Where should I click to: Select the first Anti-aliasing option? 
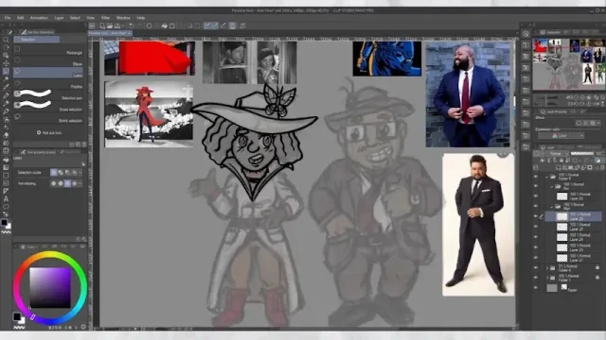coord(53,183)
